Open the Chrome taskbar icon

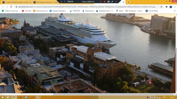tap(14, 97)
